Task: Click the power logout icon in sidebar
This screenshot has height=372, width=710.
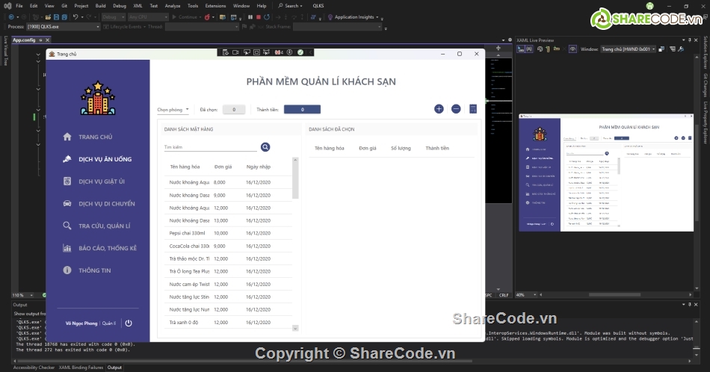Action: pyautogui.click(x=129, y=323)
